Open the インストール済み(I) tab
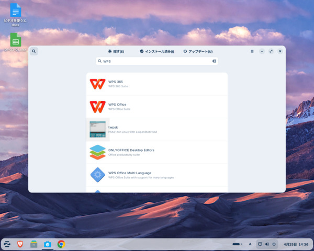314x251 pixels. pos(157,51)
